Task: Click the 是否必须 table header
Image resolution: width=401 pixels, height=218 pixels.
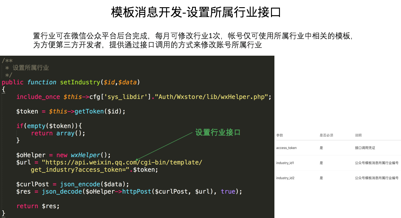Action: (326, 135)
